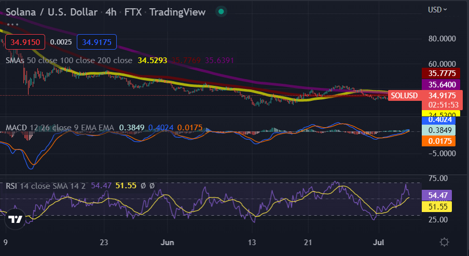The height and width of the screenshot is (256, 469).
Task: Select the MACD 12 26 indicator legend
Action: [x=60, y=128]
